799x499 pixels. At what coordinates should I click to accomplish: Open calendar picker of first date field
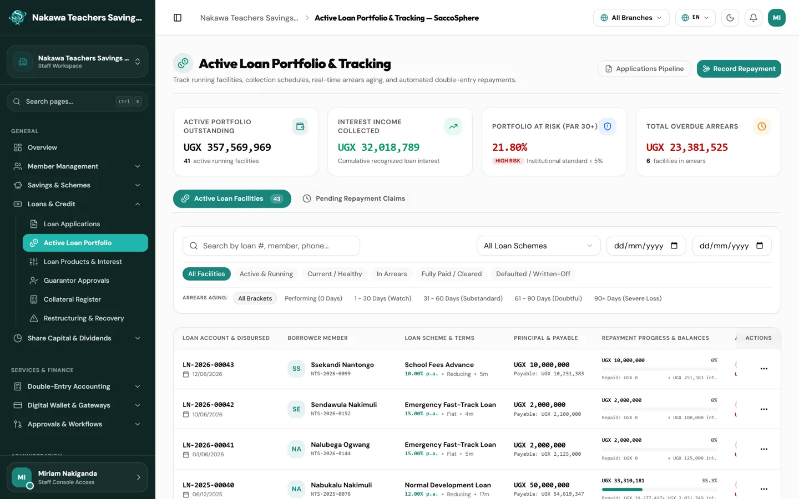click(674, 246)
